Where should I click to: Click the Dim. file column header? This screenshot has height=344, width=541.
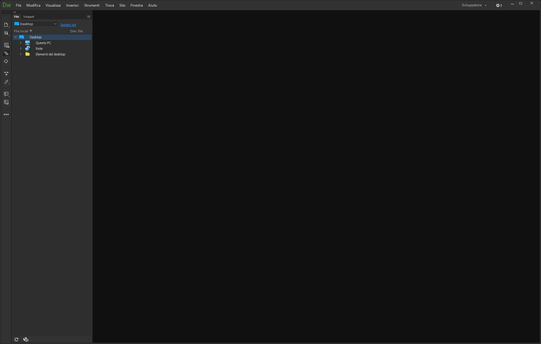[76, 31]
